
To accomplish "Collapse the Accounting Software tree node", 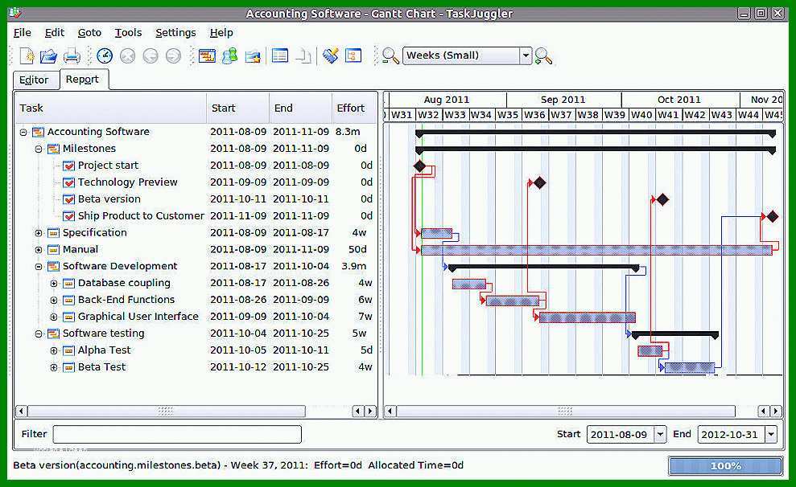I will [x=23, y=133].
